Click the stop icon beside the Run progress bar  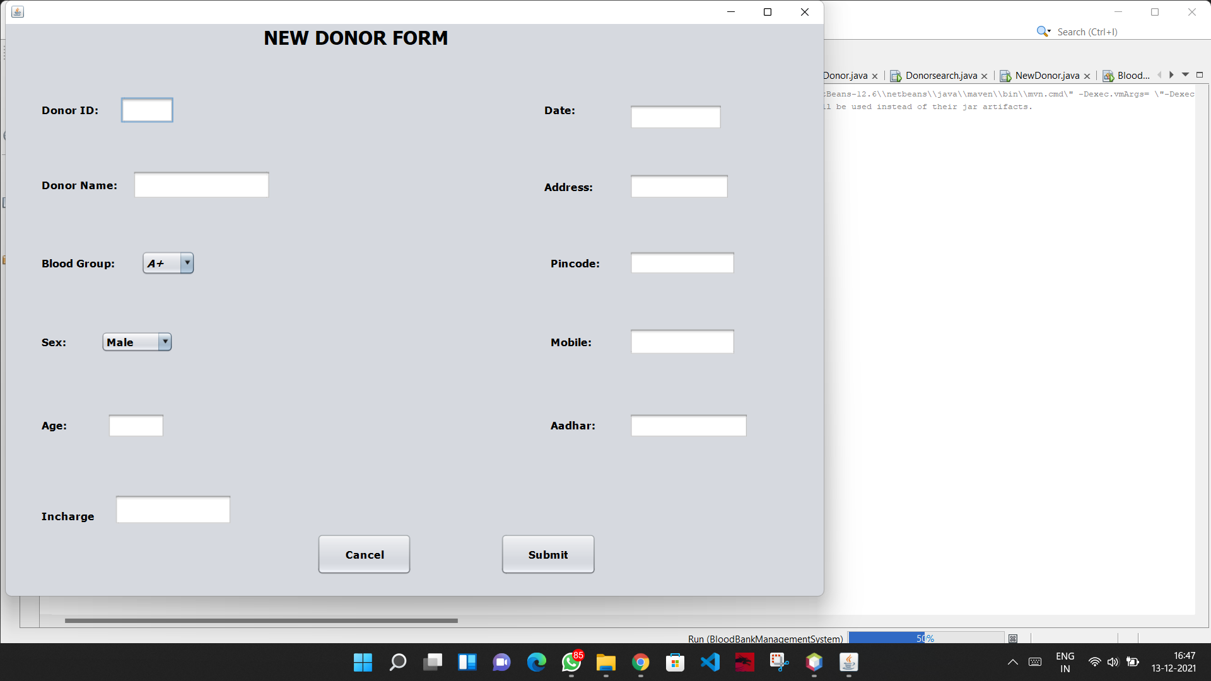tap(1013, 638)
